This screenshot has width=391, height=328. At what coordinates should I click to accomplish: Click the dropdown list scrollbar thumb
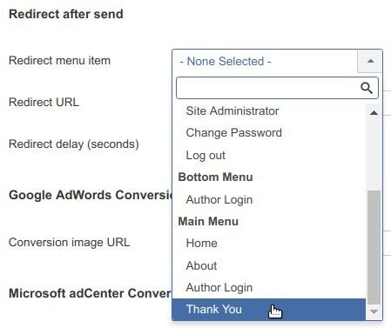point(374,247)
